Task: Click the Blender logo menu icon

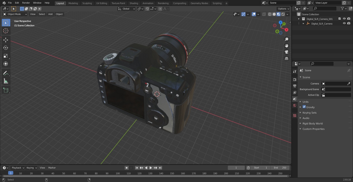Action: pyautogui.click(x=4, y=3)
